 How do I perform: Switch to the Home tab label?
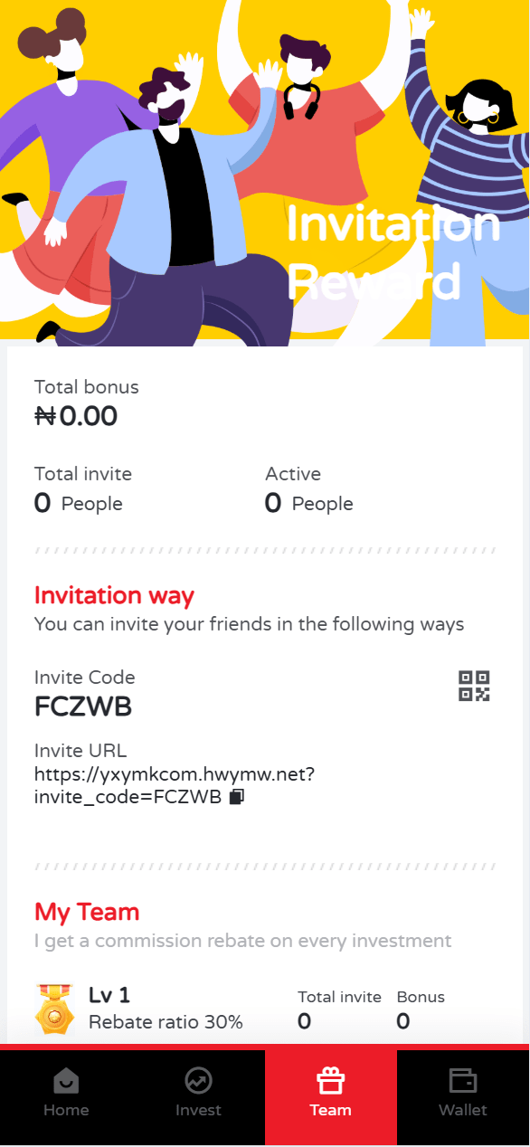(66, 1110)
